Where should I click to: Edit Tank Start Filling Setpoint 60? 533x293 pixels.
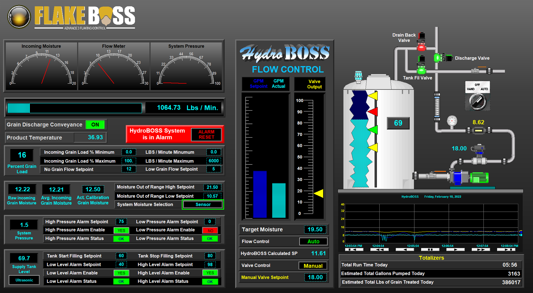click(121, 256)
